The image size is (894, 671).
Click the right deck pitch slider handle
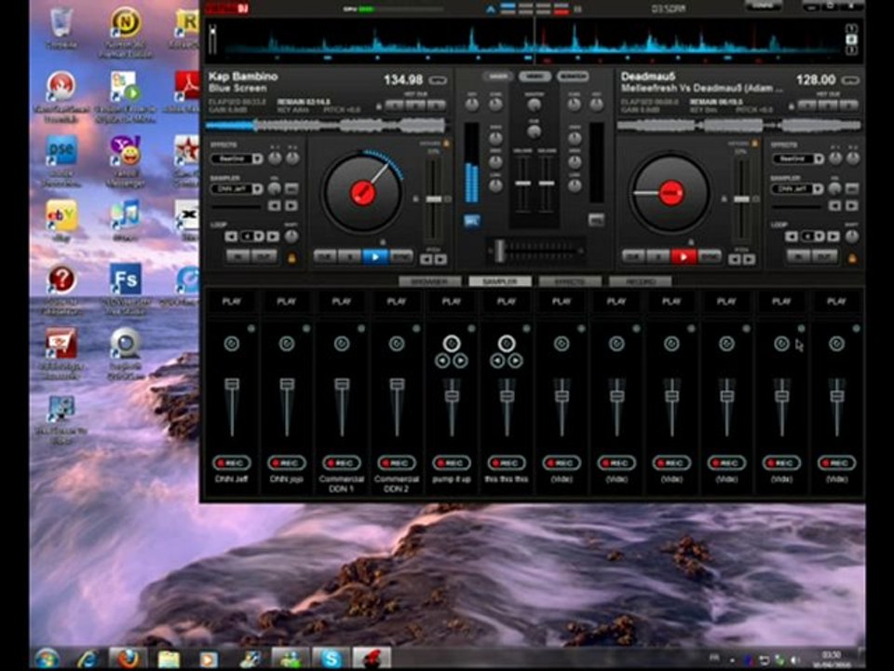pyautogui.click(x=742, y=199)
